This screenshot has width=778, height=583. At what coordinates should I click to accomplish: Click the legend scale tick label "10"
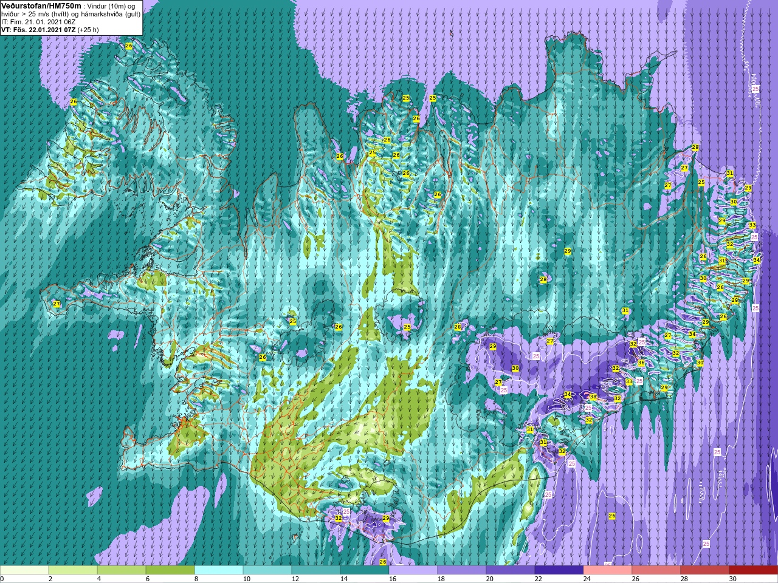pos(246,579)
